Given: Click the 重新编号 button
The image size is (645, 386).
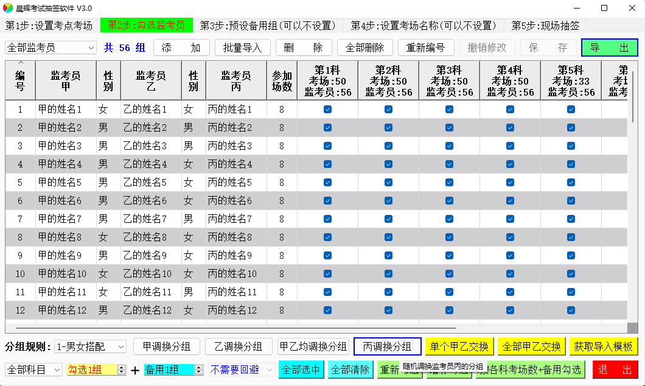Looking at the screenshot, I should [x=426, y=47].
